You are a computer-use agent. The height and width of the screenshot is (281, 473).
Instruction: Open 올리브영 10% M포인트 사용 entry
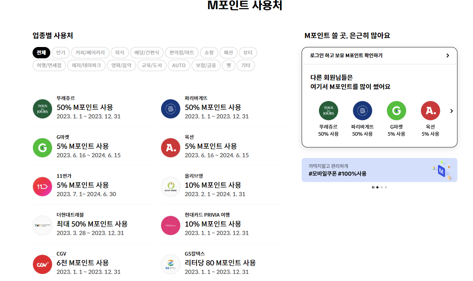222,185
